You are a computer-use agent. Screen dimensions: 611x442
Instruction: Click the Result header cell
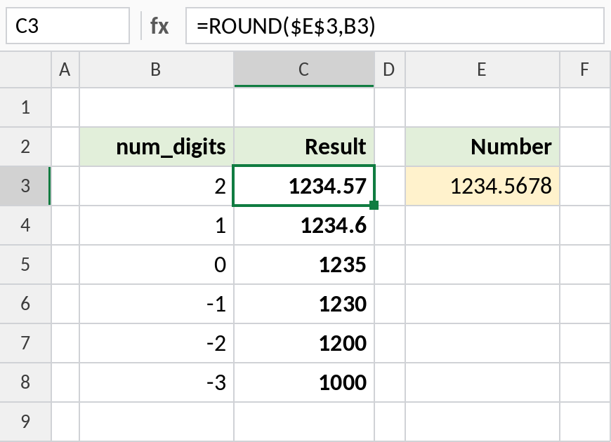coord(304,147)
